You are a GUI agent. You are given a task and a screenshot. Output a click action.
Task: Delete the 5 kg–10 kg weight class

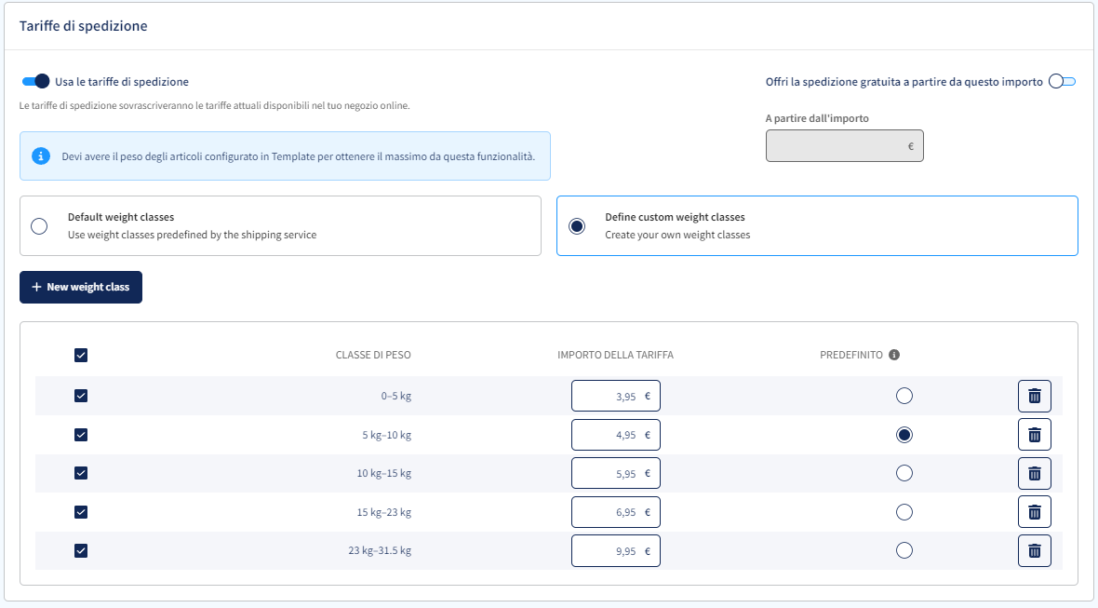(x=1035, y=435)
